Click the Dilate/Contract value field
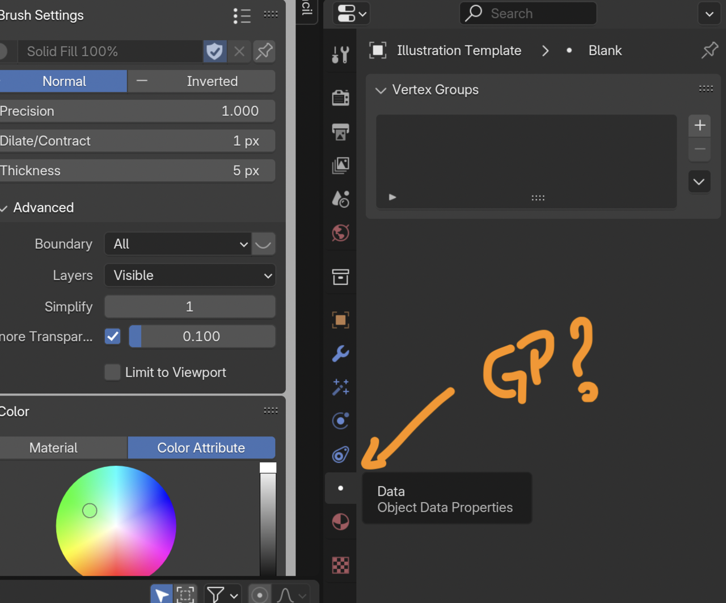 [x=137, y=141]
